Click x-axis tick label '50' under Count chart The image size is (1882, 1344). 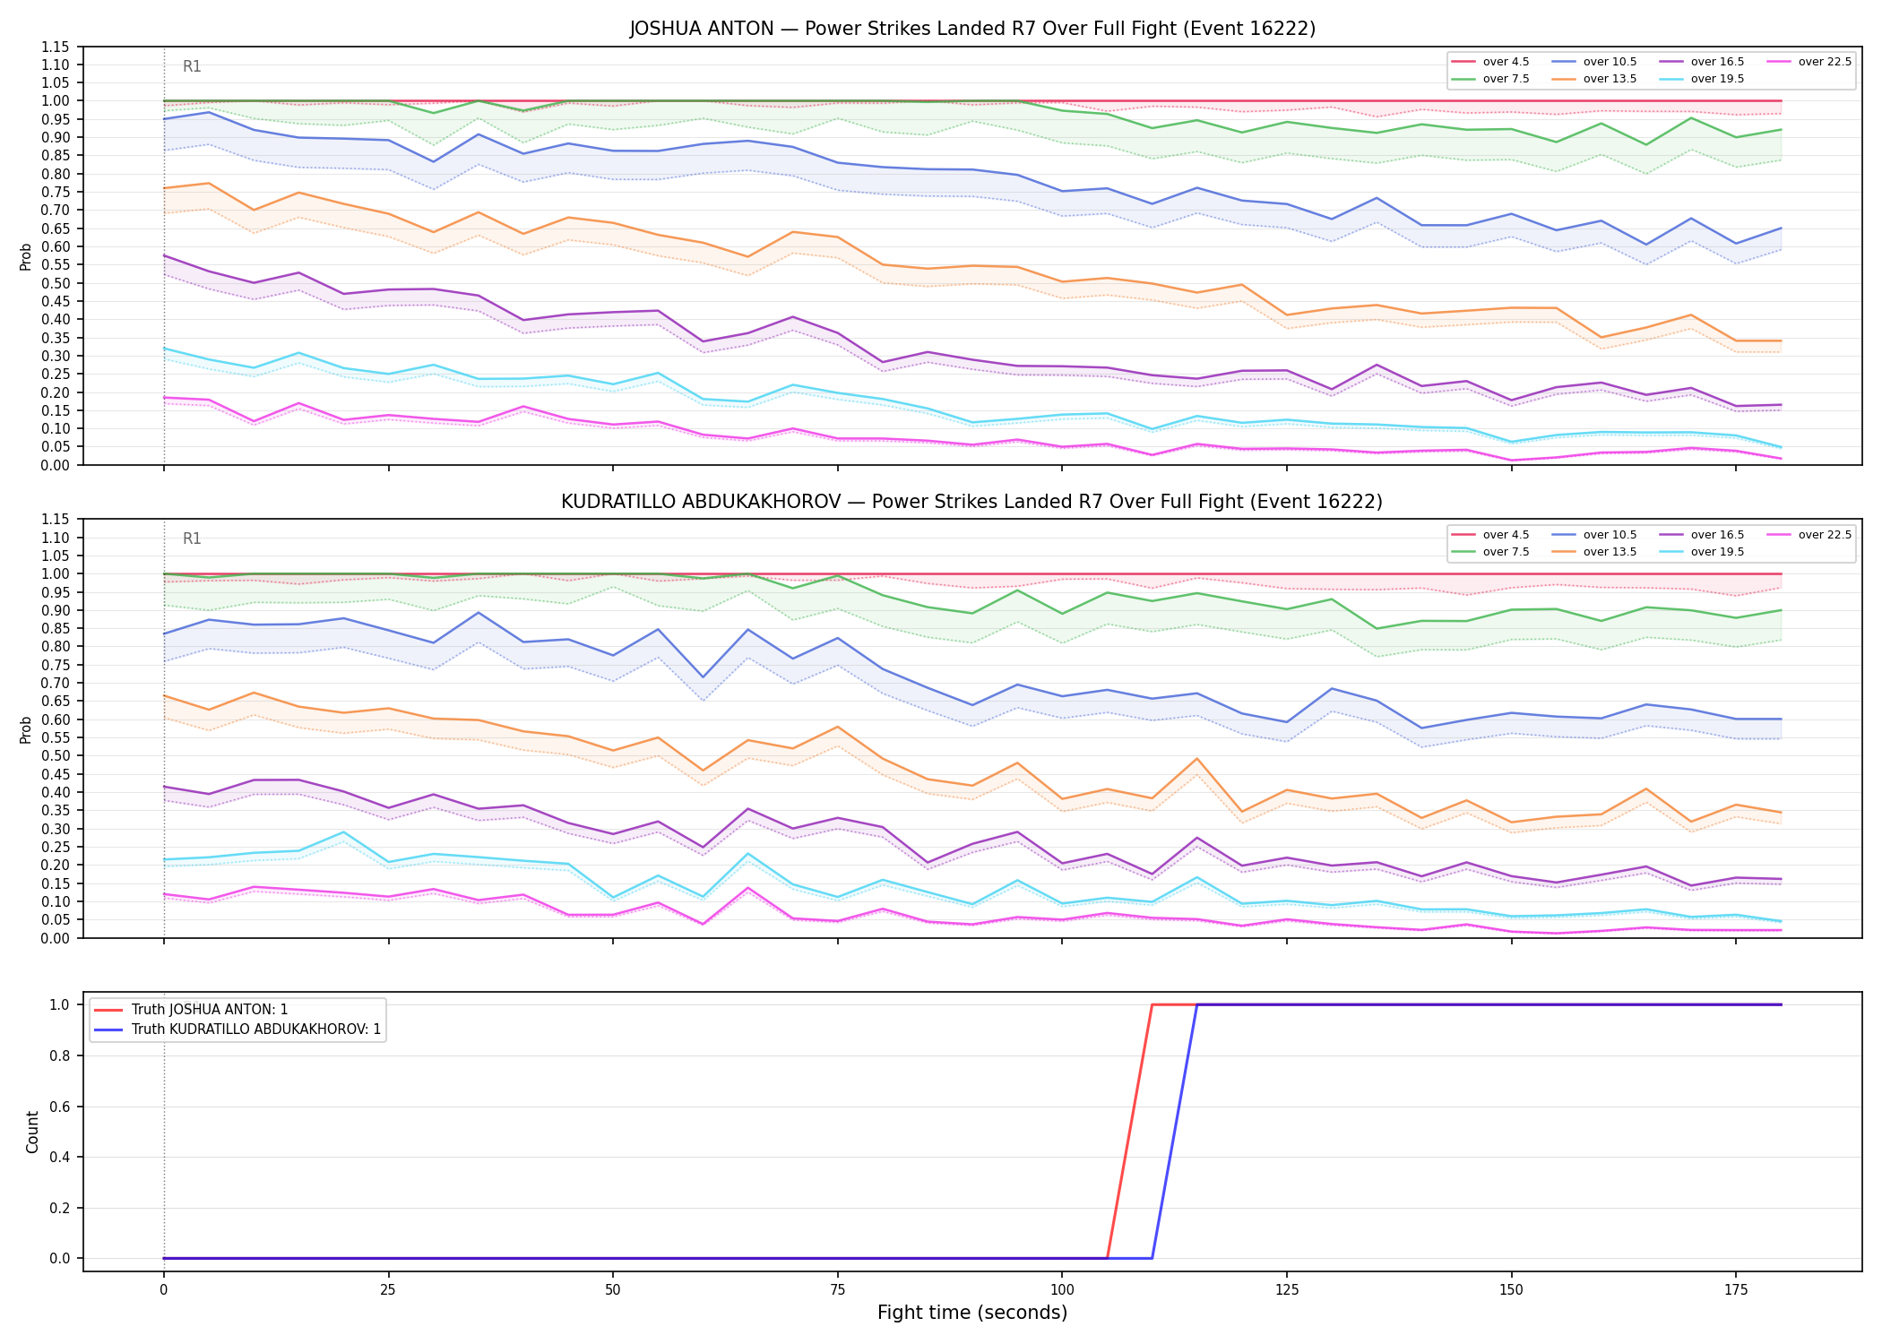[x=613, y=1290]
